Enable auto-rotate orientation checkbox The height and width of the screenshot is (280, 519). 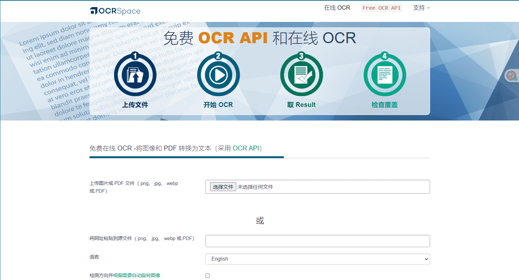(x=208, y=276)
